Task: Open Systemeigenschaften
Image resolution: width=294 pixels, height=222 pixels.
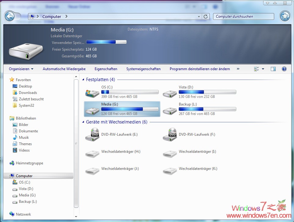Action: click(143, 69)
